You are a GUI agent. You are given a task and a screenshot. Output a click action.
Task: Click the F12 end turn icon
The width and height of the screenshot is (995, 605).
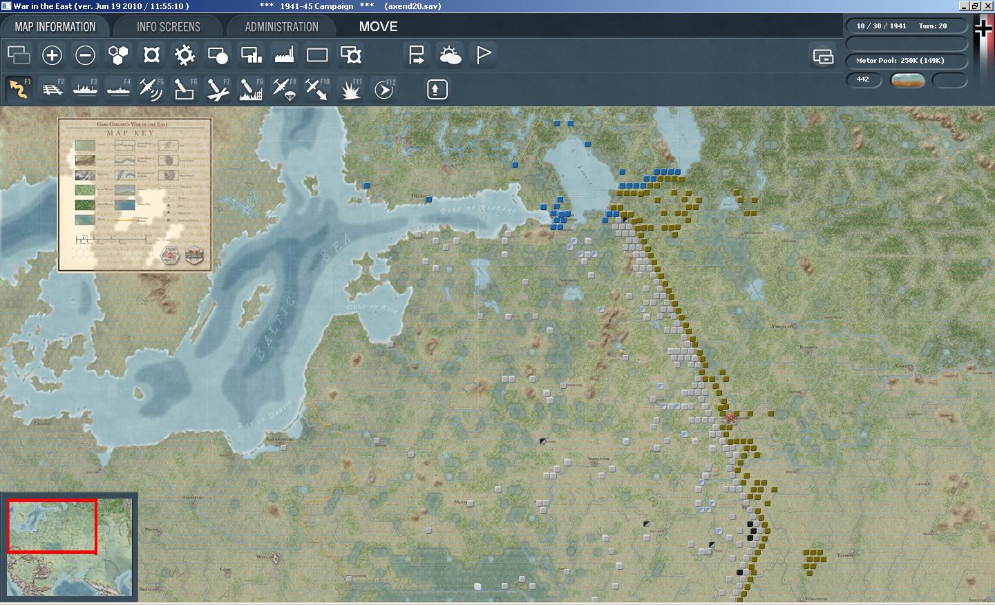click(384, 89)
